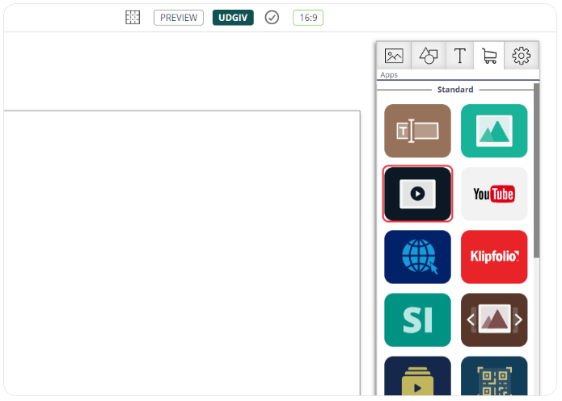Click the PREVIEW button
Viewport: 562px width, 401px height.
[179, 18]
